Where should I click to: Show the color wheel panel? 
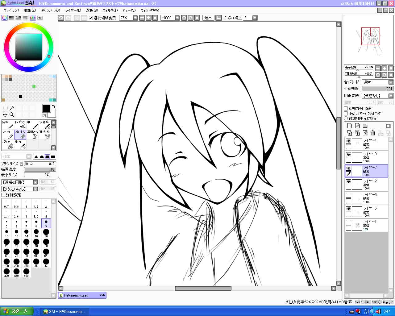[4, 18]
